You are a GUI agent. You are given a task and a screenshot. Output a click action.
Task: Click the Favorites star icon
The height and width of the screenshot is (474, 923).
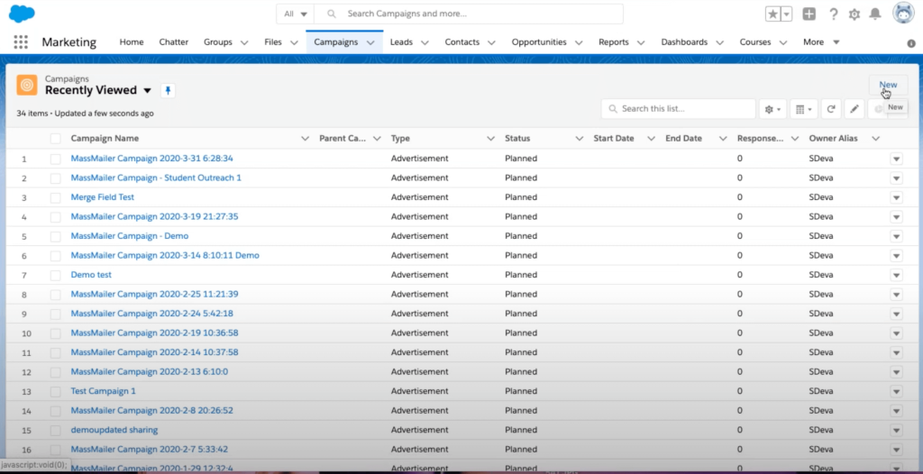[773, 14]
